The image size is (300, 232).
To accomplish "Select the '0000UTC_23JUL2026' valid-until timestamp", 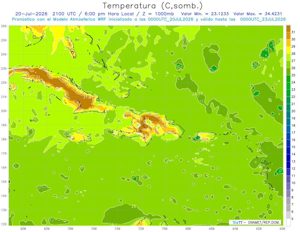I will (263, 19).
